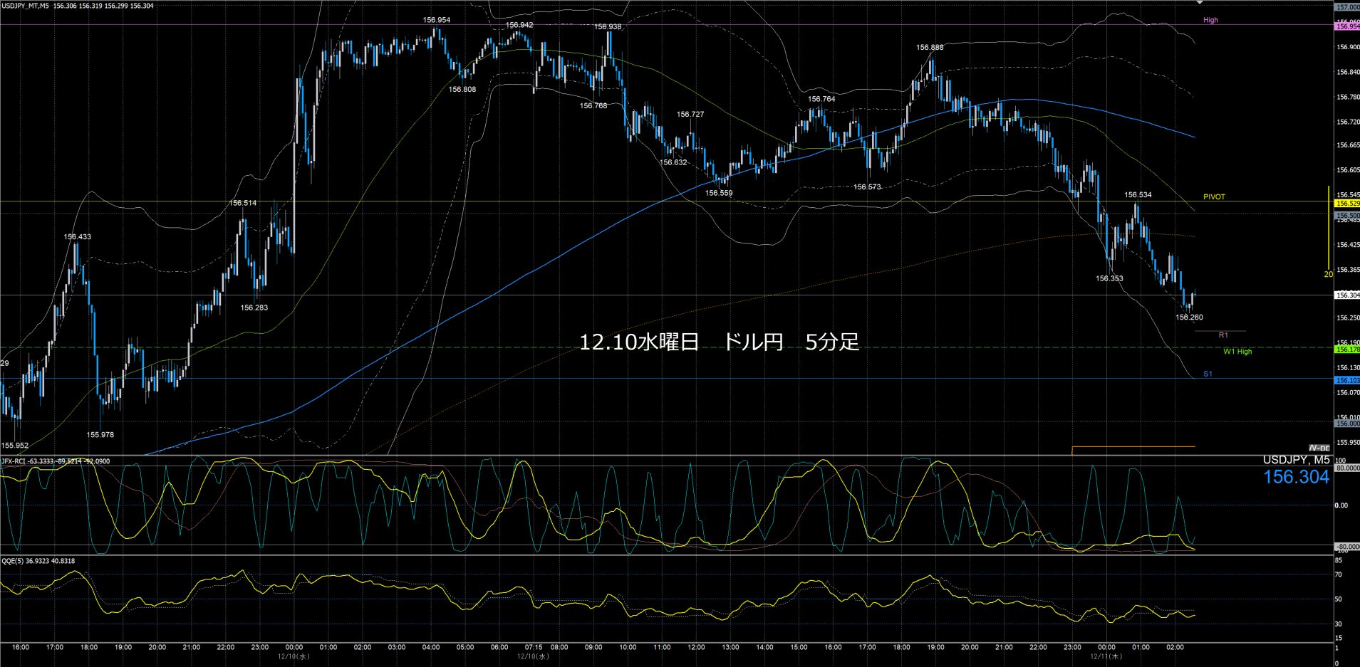1360x667 pixels.
Task: Click the yellow 156.529 PIVOT price tag
Action: click(1346, 204)
